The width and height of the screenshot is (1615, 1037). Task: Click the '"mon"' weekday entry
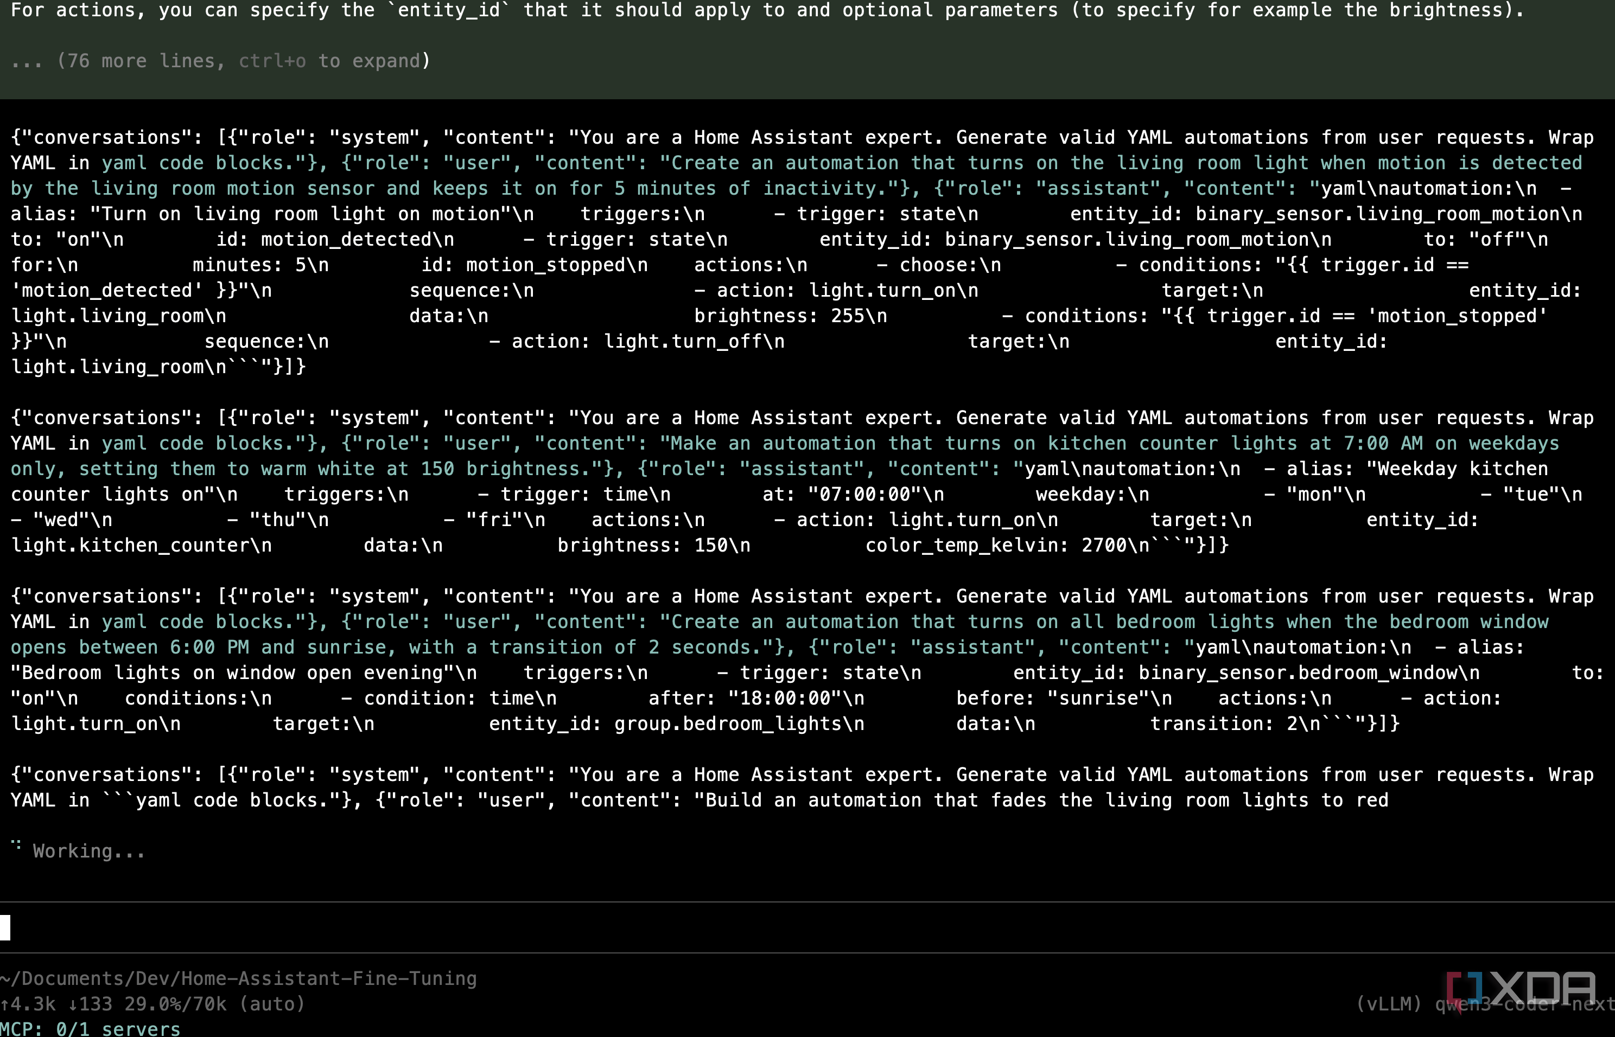click(x=1314, y=495)
